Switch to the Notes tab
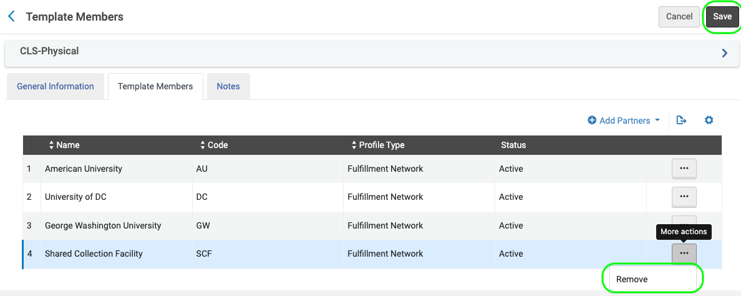The image size is (741, 296). [x=228, y=86]
